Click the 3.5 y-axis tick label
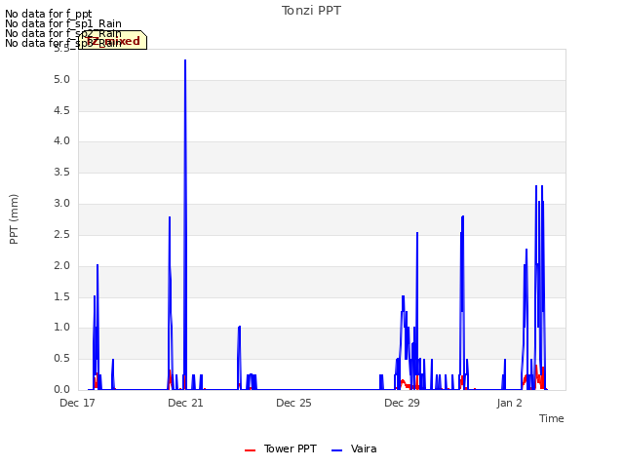The height and width of the screenshot is (468, 624). [61, 173]
